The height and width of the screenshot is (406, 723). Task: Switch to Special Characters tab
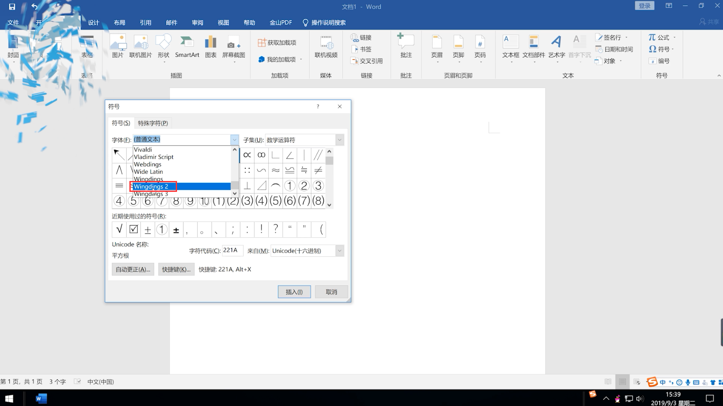153,123
